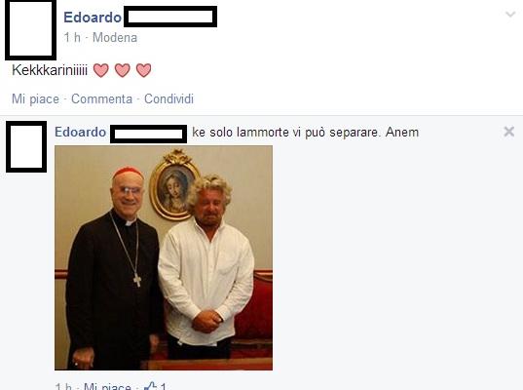Click the post's 1 h timestamp
523x390 pixels.
pos(72,37)
